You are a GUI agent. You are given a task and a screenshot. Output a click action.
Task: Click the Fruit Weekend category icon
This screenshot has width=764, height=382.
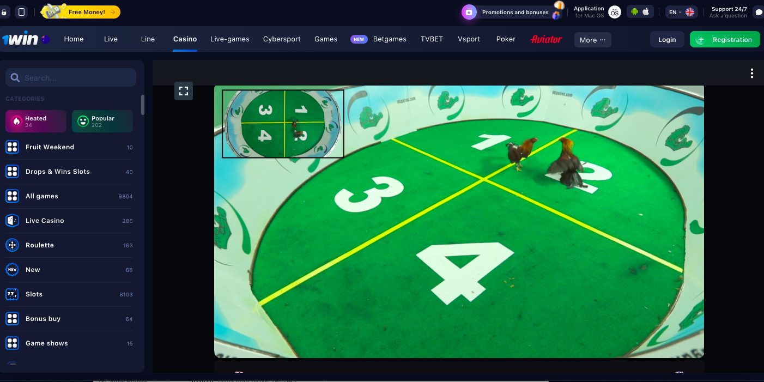12,147
